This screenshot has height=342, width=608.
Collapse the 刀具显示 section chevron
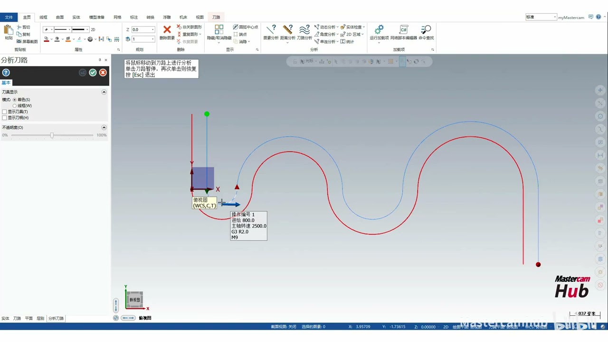point(104,92)
